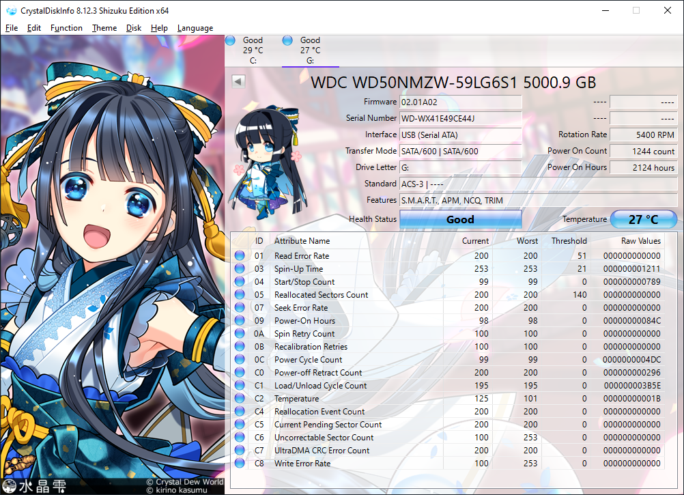Screen dimensions: 684x495
Task: Click the status orb for Seek Error Rate
Action: pyautogui.click(x=240, y=307)
